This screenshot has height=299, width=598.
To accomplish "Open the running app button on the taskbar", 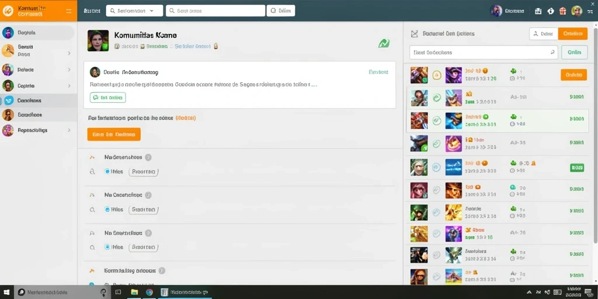I will [x=185, y=292].
